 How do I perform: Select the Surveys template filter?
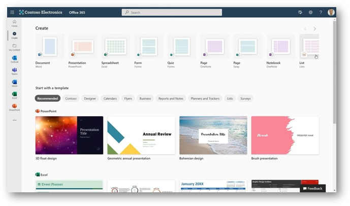[245, 98]
